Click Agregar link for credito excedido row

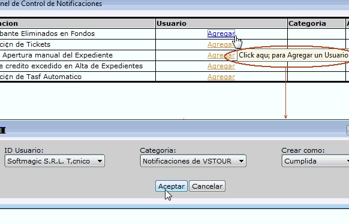(x=221, y=66)
